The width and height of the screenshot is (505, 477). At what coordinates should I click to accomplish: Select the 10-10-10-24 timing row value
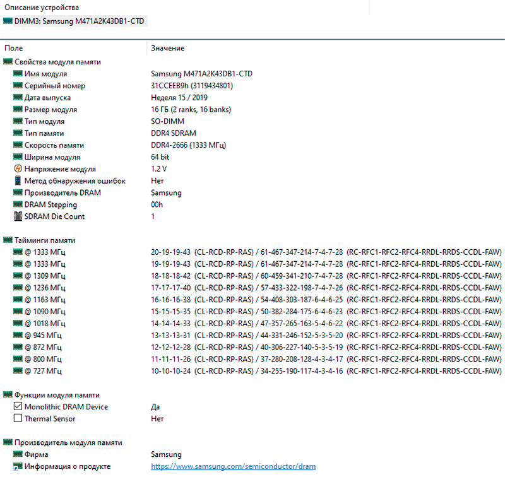coord(326,371)
